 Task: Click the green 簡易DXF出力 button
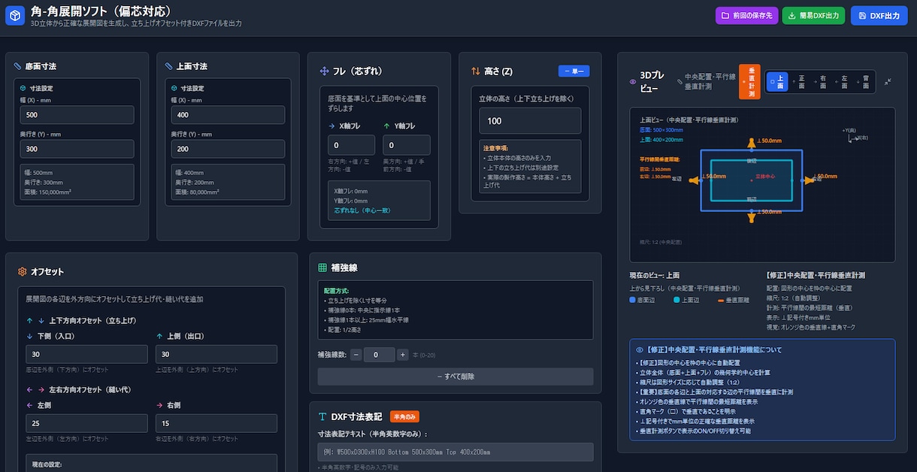tap(814, 16)
